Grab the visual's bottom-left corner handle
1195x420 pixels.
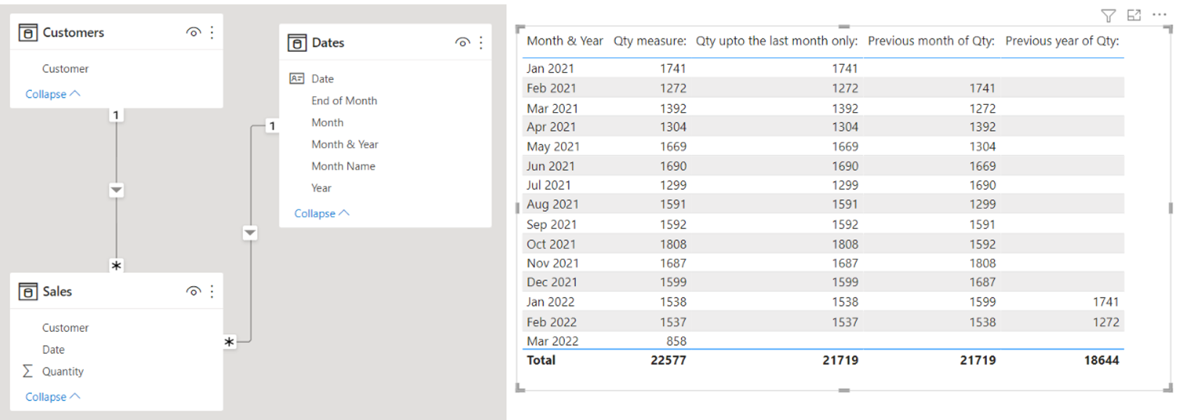click(x=519, y=389)
